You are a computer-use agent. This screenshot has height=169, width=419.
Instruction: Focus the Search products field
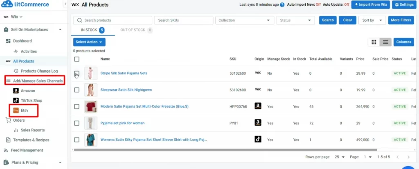(x=113, y=20)
